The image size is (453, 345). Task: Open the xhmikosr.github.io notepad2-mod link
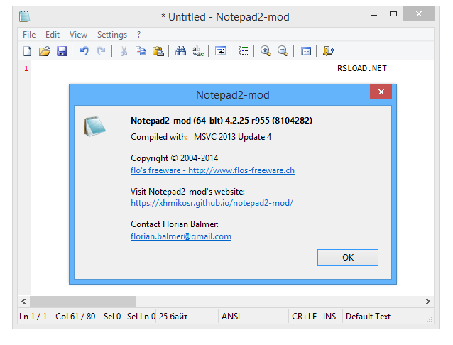click(x=212, y=203)
